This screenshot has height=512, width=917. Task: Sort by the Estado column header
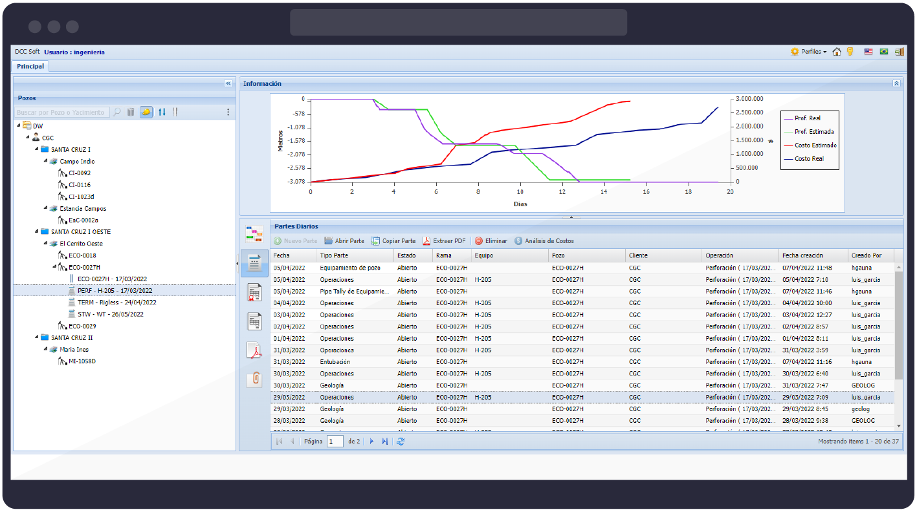pos(413,255)
